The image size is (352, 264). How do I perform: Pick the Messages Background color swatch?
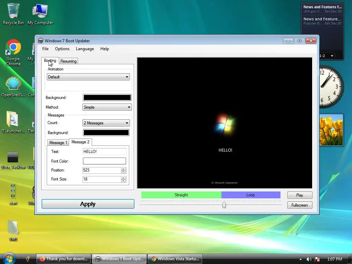pos(106,132)
